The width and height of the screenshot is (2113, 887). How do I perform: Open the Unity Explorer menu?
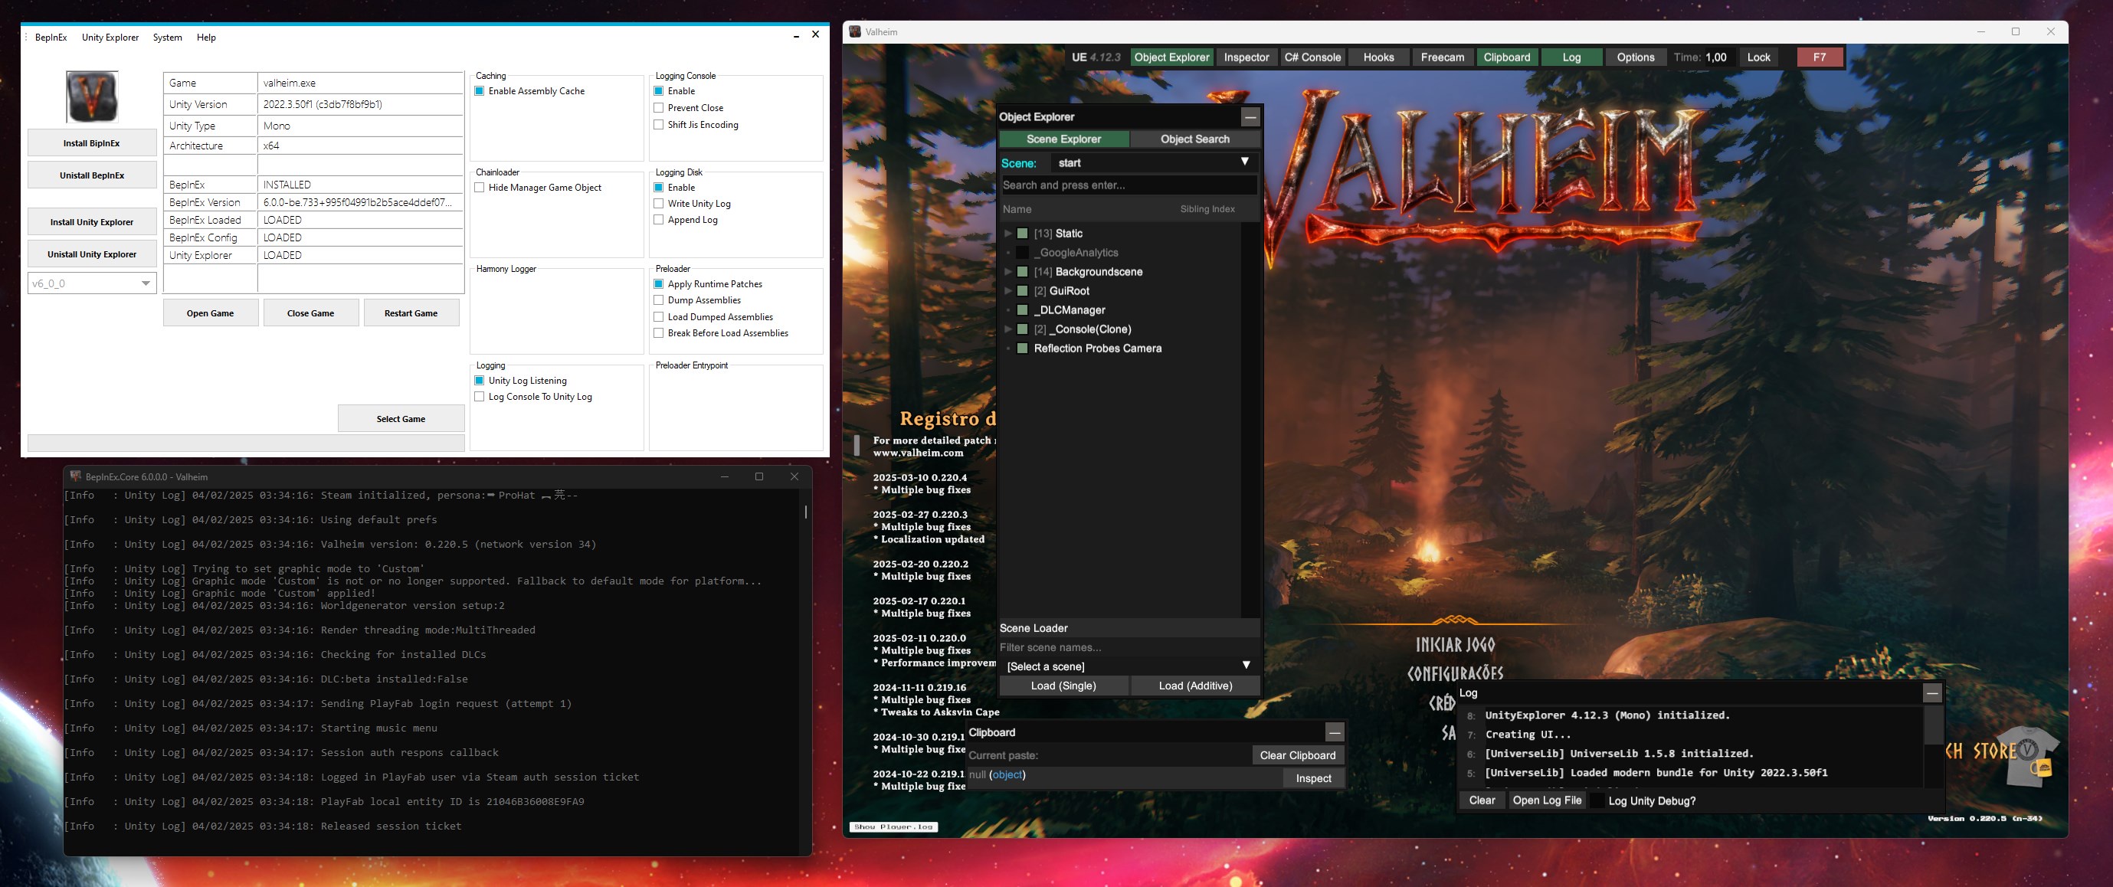pyautogui.click(x=110, y=38)
